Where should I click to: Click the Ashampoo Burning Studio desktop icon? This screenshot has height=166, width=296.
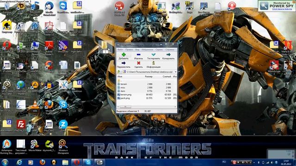point(7,147)
